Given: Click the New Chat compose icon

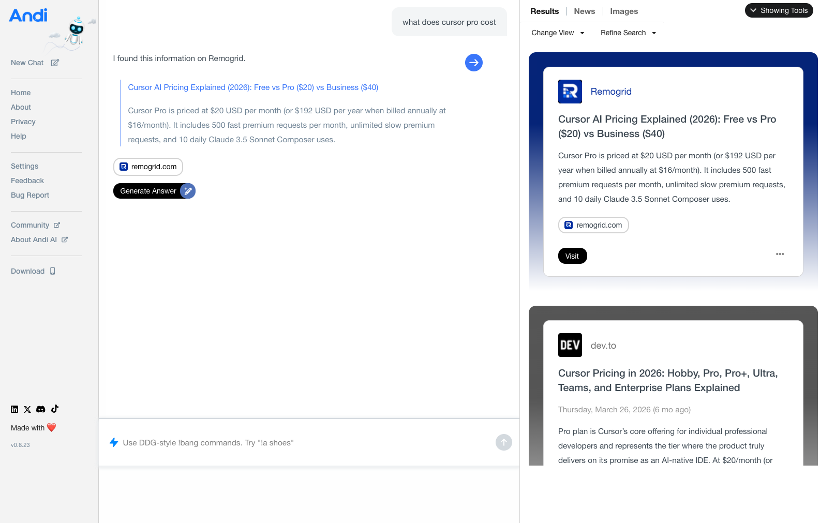Looking at the screenshot, I should tap(55, 63).
